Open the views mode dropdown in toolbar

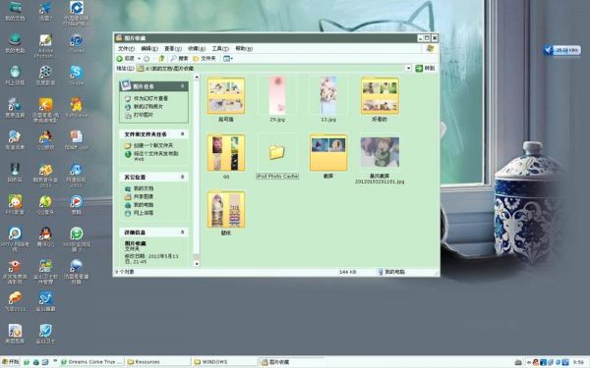pos(228,59)
